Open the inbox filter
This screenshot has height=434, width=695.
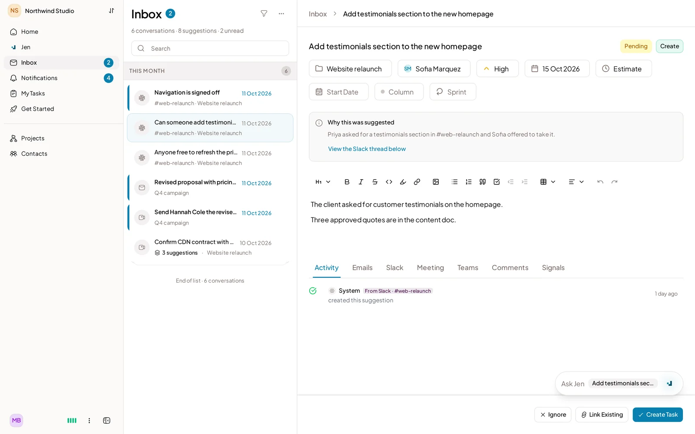click(264, 13)
